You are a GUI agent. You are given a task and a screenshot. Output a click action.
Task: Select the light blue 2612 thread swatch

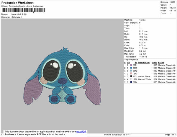coord(131,71)
